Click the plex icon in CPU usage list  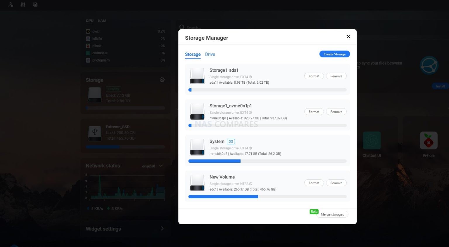(88, 31)
